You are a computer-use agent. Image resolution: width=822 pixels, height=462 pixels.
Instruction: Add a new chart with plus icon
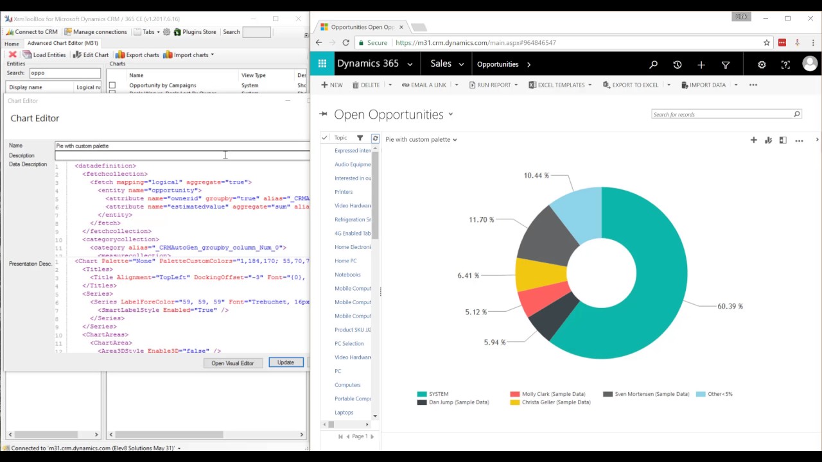click(754, 140)
